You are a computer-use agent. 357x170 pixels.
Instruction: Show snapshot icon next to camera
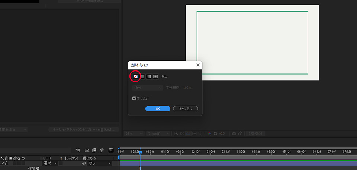tap(240, 133)
